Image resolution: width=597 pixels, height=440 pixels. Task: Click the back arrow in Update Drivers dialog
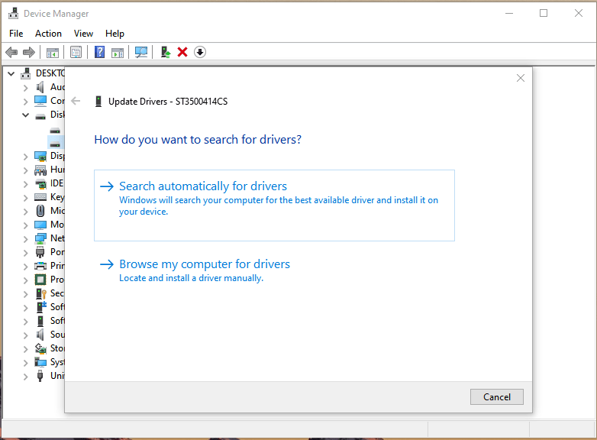pos(76,101)
